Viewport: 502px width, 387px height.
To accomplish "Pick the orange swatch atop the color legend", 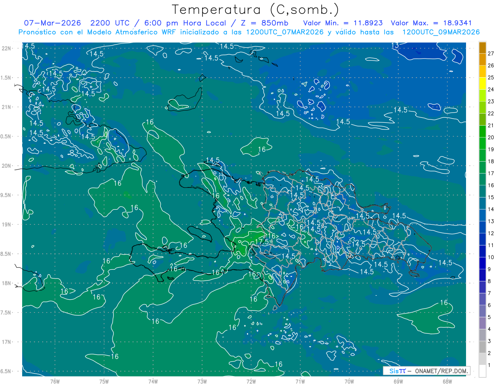I will [x=482, y=48].
